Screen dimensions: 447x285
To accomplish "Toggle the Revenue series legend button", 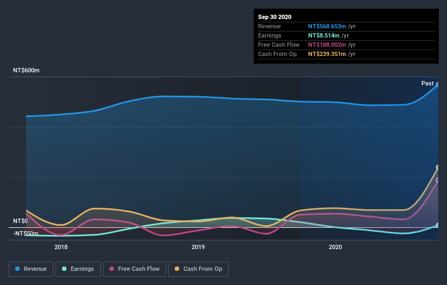I will tap(31, 269).
